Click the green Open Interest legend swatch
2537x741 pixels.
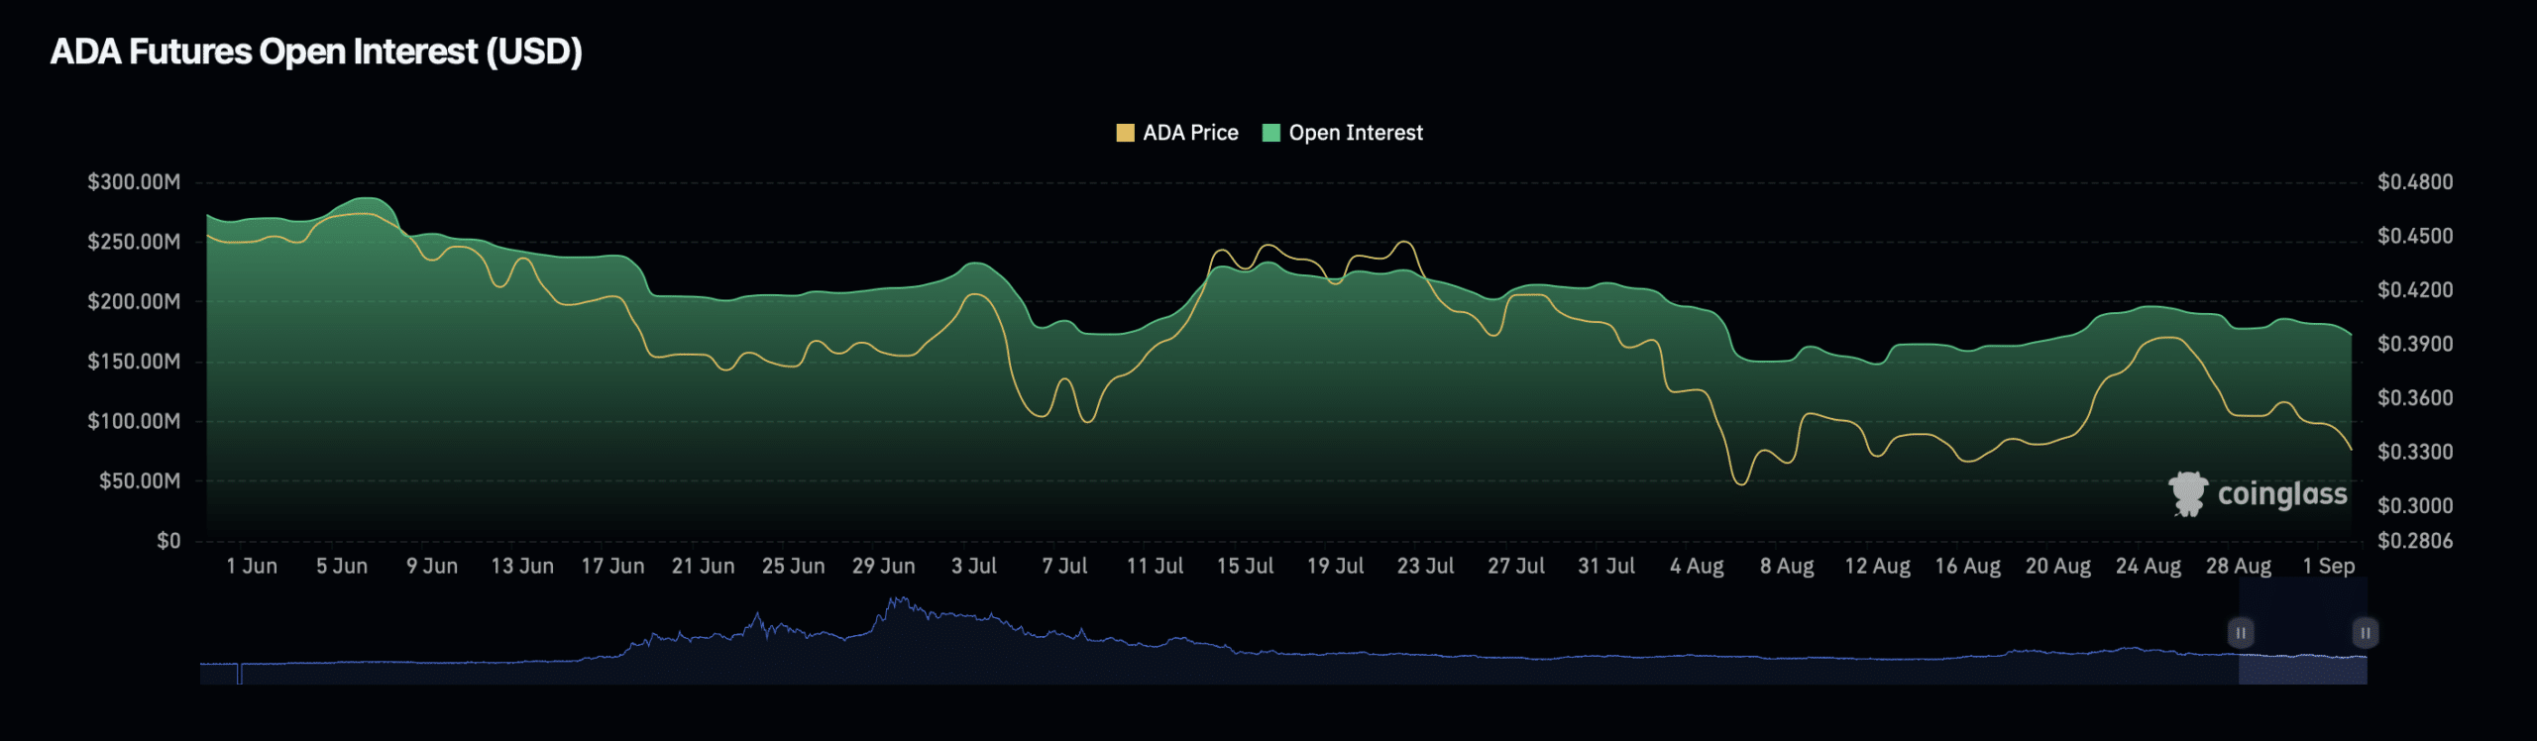coord(1271,133)
